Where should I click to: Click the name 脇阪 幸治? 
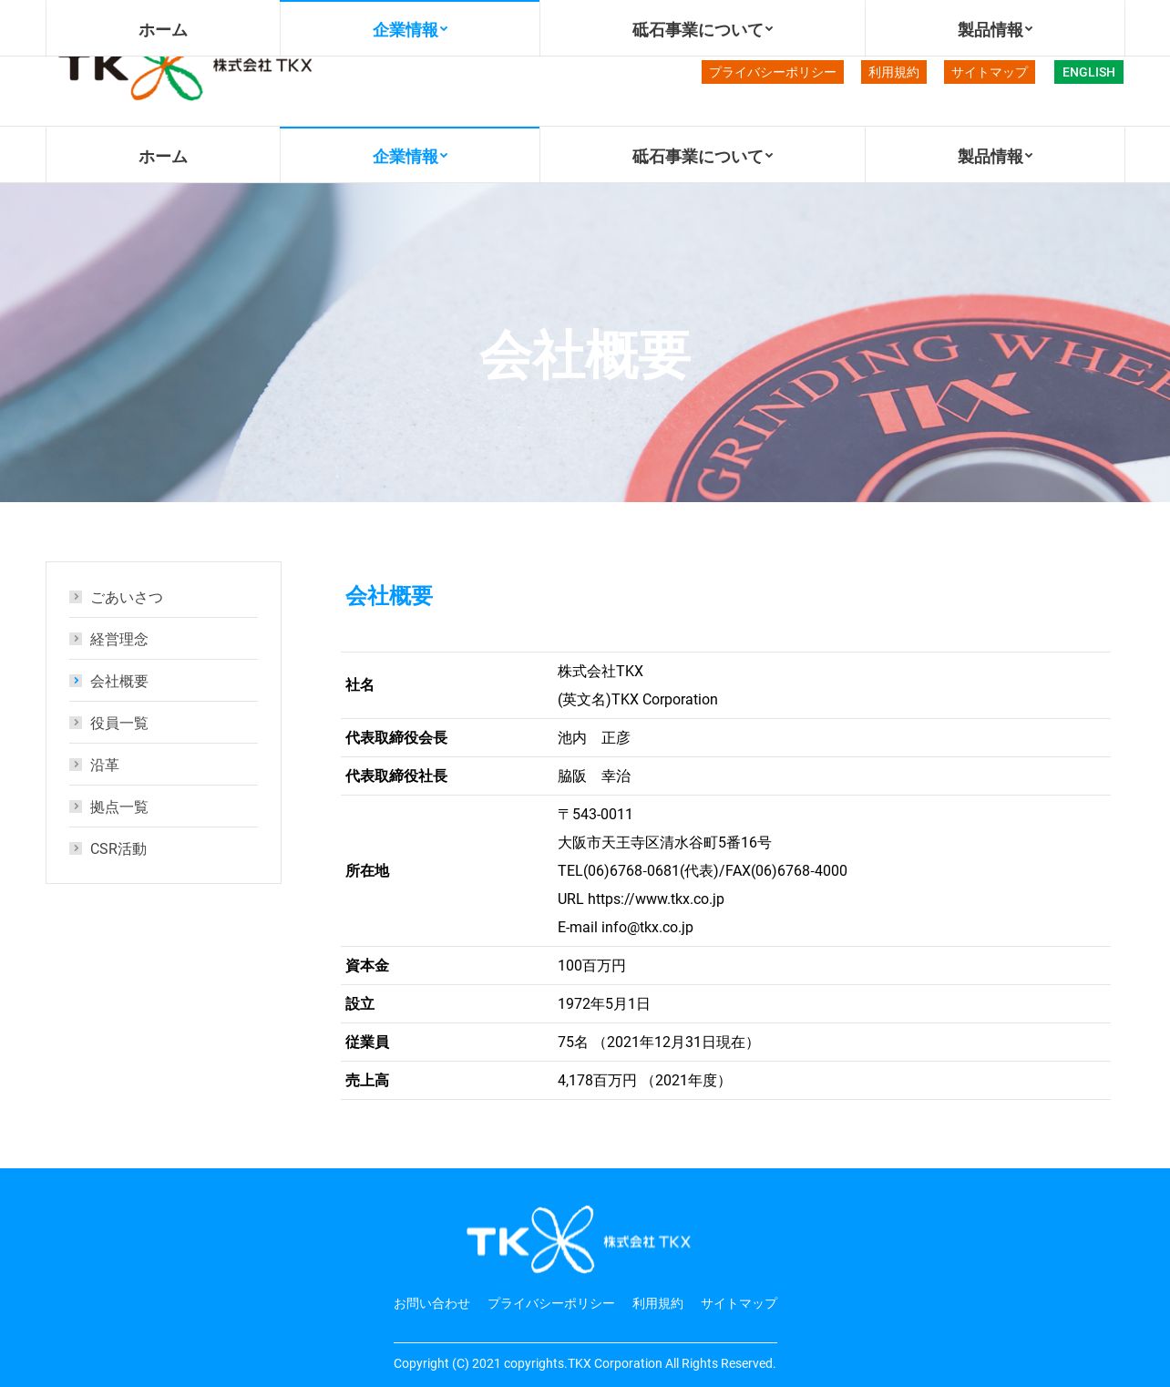[594, 776]
